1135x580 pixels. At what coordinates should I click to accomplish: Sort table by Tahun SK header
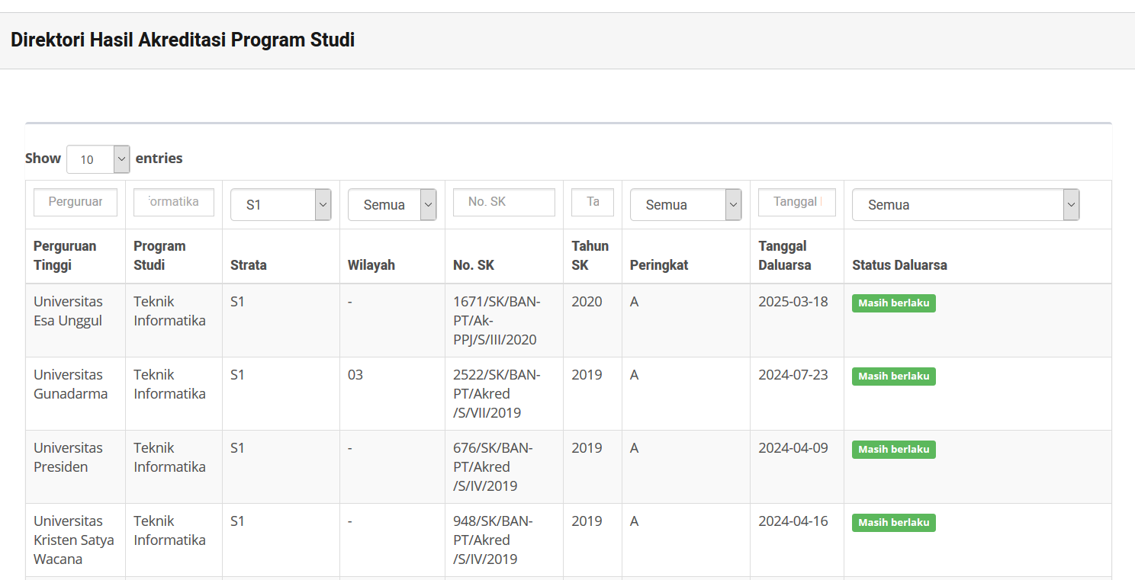(x=590, y=255)
